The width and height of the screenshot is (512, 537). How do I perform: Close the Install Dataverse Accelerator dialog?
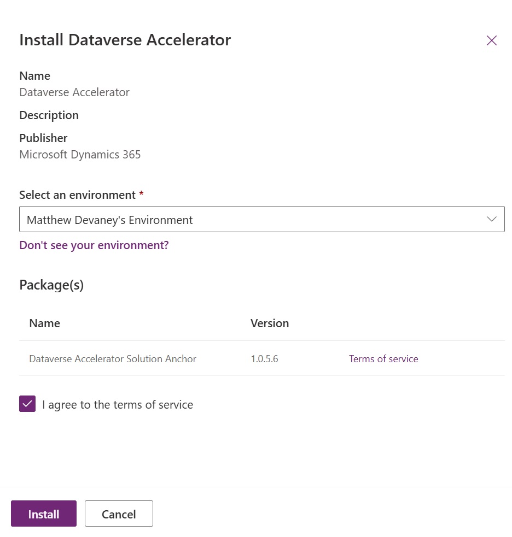491,40
